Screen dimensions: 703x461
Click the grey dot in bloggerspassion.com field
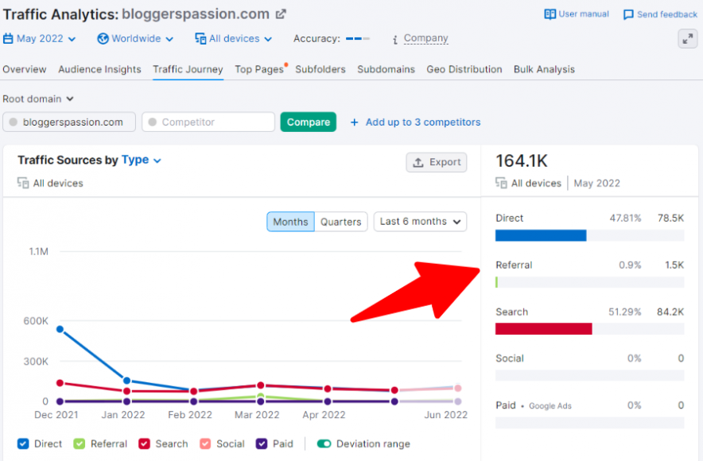pos(14,122)
